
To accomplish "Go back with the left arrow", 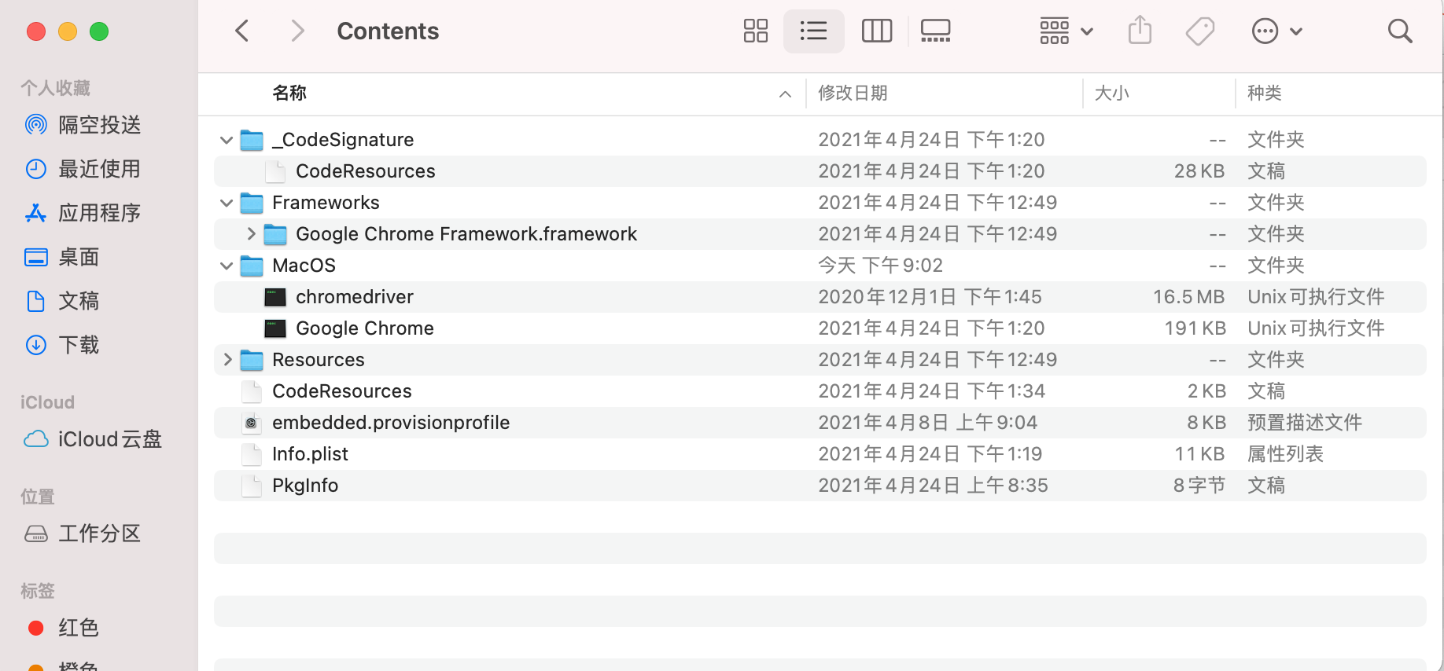I will click(242, 31).
